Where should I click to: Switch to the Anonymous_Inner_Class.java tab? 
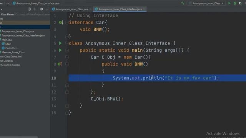(72, 9)
